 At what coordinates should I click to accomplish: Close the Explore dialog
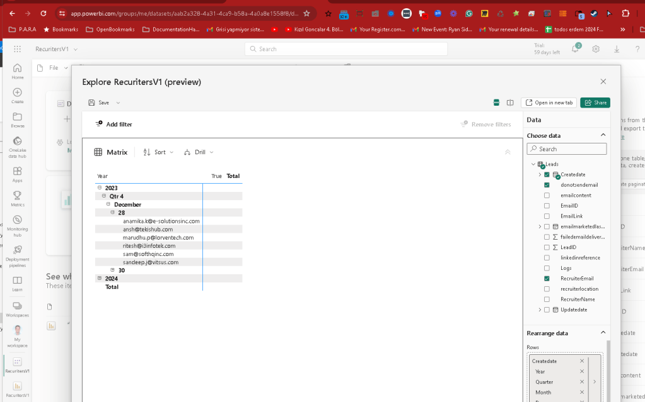[603, 81]
